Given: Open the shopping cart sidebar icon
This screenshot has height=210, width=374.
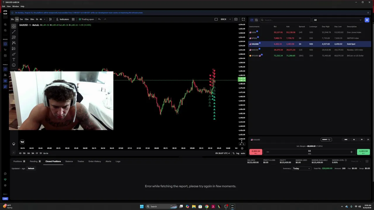Looking at the screenshot, I should click(5, 50).
